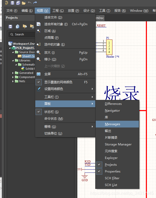The image size is (156, 198).
Task: Open the Window (W) menu
Action: point(139,11)
